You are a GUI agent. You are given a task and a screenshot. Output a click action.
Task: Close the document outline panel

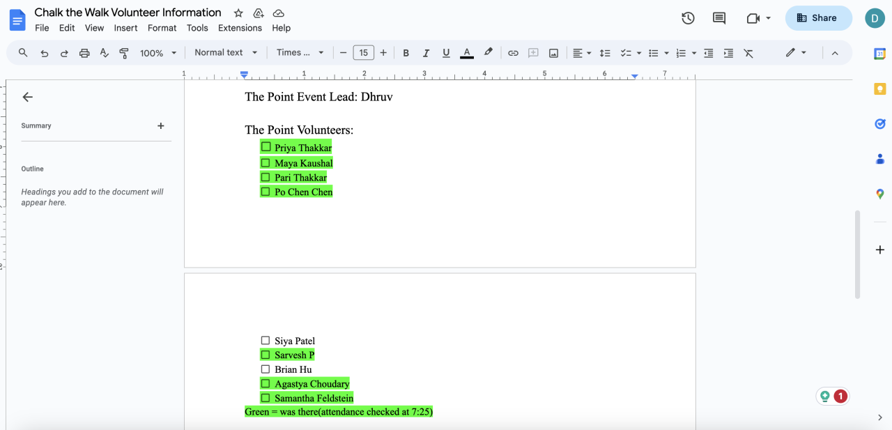[x=28, y=97]
